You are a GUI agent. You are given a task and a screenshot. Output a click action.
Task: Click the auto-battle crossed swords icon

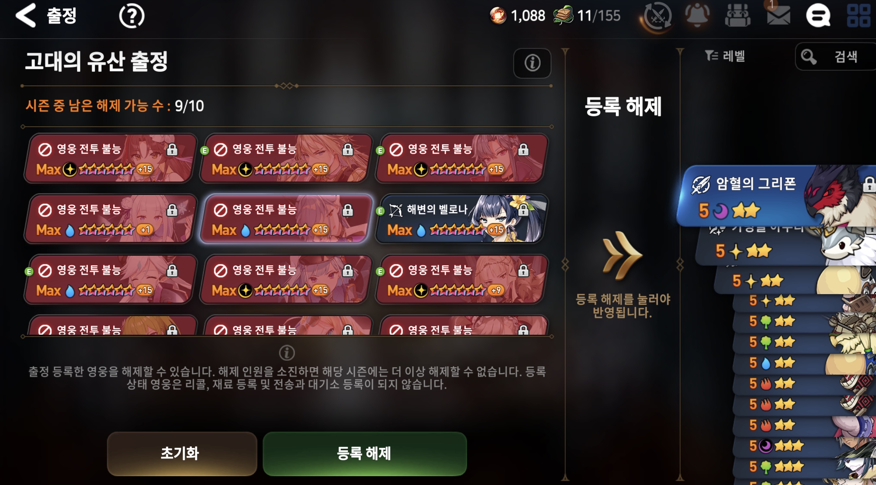coord(658,16)
